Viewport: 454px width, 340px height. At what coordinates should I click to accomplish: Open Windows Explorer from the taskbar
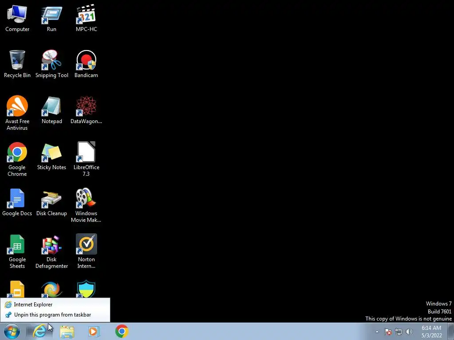[67, 331]
